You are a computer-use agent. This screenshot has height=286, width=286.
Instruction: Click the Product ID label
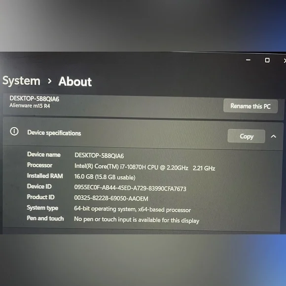pos(40,197)
